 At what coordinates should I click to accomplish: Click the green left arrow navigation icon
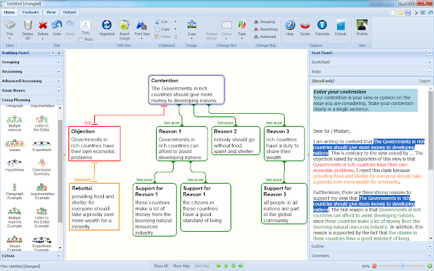tap(218, 266)
